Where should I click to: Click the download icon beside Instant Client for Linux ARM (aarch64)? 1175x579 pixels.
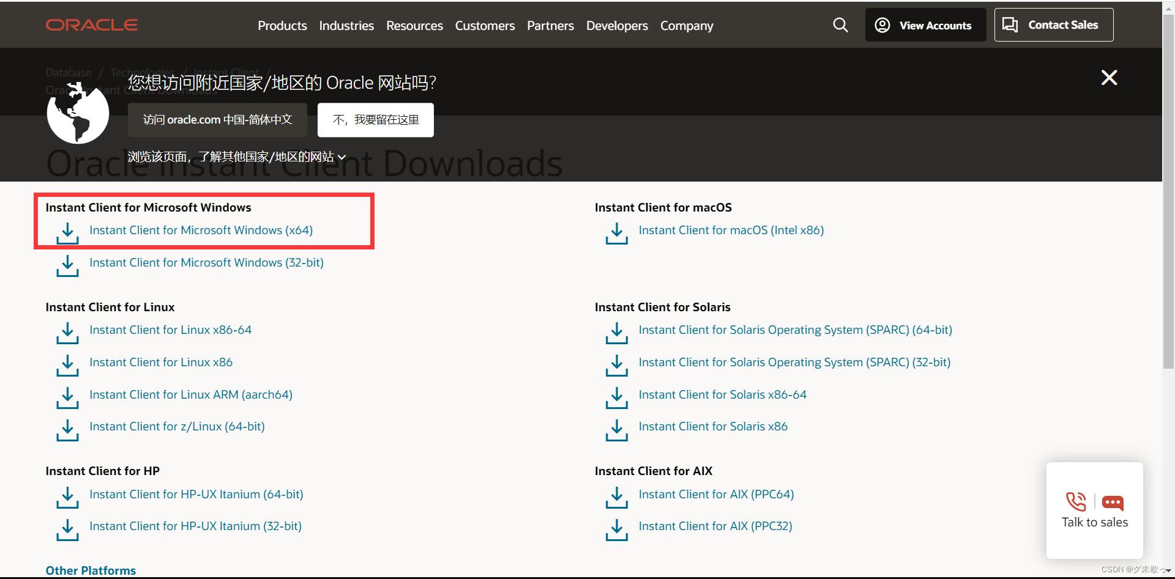tap(67, 398)
